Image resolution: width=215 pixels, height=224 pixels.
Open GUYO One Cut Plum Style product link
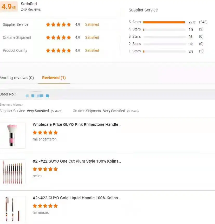pyautogui.click(x=77, y=161)
